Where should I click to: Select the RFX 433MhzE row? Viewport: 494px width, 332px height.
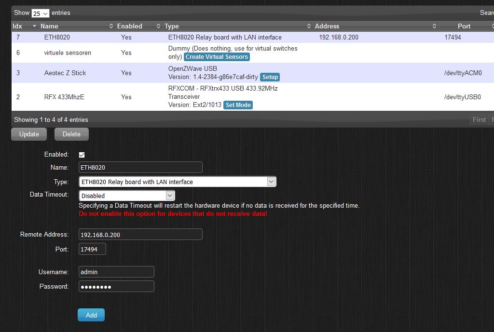(253, 96)
